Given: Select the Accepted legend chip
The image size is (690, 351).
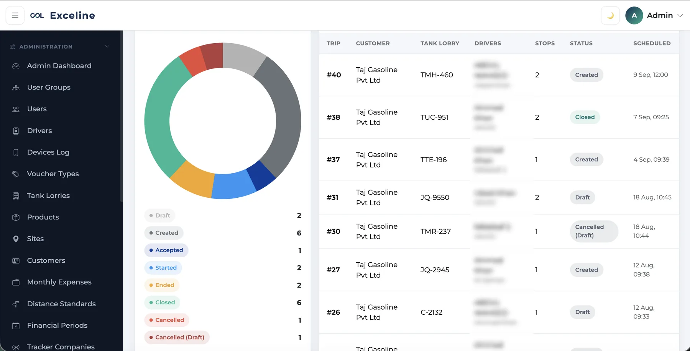Looking at the screenshot, I should point(166,250).
